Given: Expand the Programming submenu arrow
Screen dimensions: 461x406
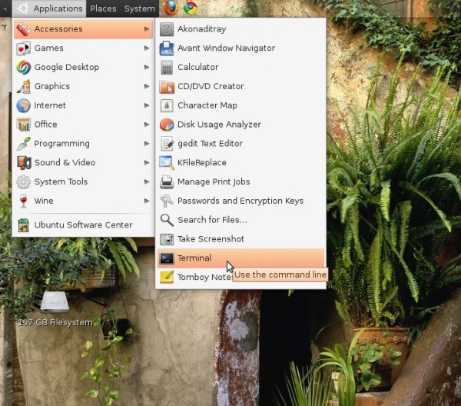Looking at the screenshot, I should pos(147,144).
